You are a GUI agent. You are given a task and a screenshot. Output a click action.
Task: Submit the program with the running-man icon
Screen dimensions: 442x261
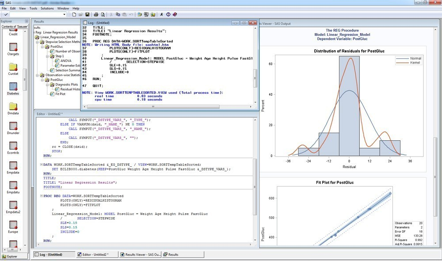[x=161, y=15]
